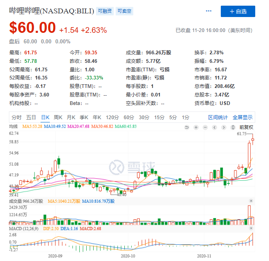
Task: Switch to the 1分 chart tab
Action: coord(186,118)
